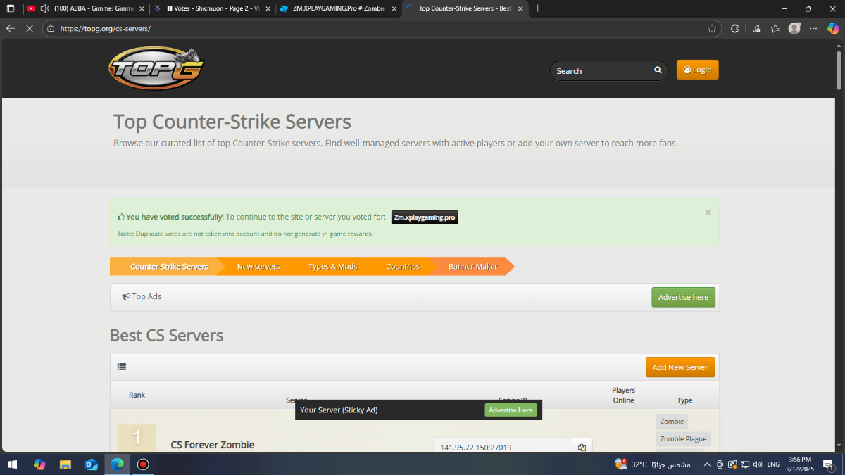Click the list view icon above rankings

[122, 367]
